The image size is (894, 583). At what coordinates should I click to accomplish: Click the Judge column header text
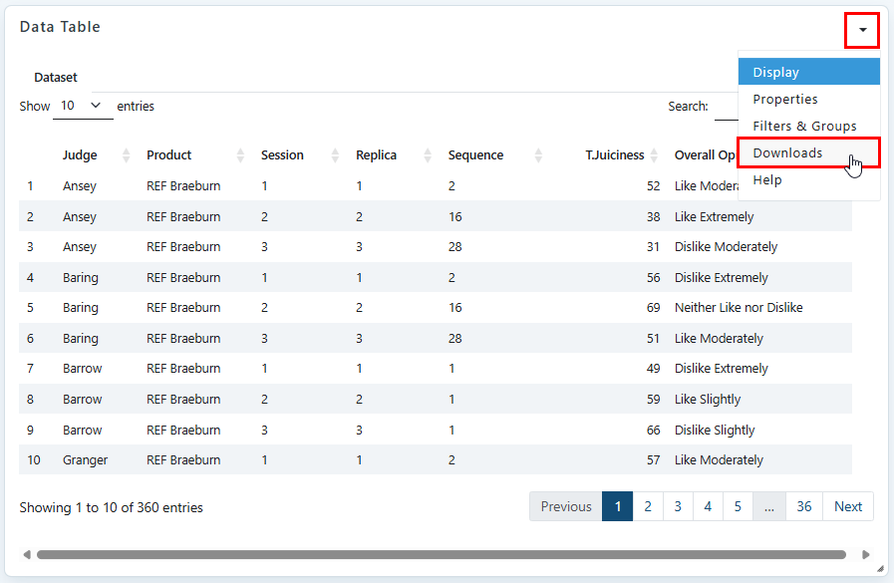80,155
